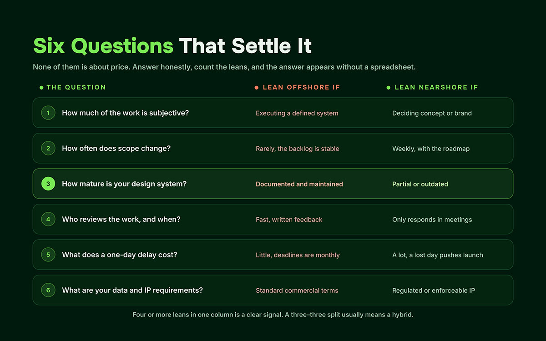Select The Question column header
Screen dimensions: 546x341
76,87
